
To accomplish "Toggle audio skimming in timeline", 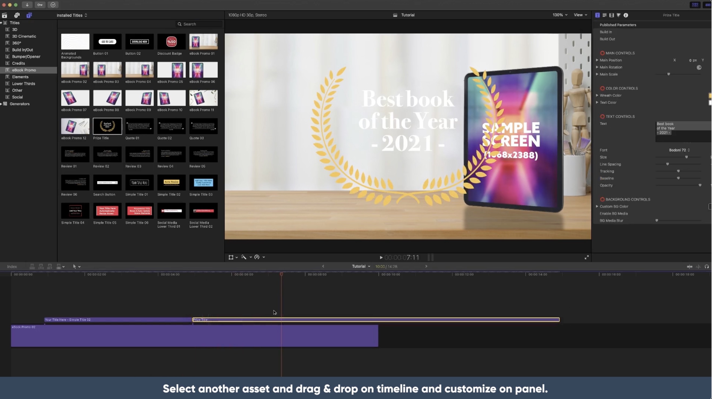I will (x=698, y=266).
